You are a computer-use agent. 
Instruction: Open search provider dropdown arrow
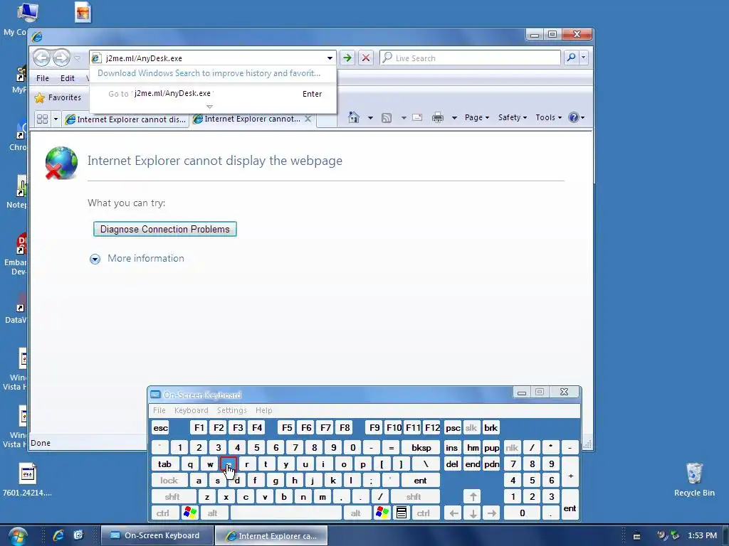click(x=584, y=58)
